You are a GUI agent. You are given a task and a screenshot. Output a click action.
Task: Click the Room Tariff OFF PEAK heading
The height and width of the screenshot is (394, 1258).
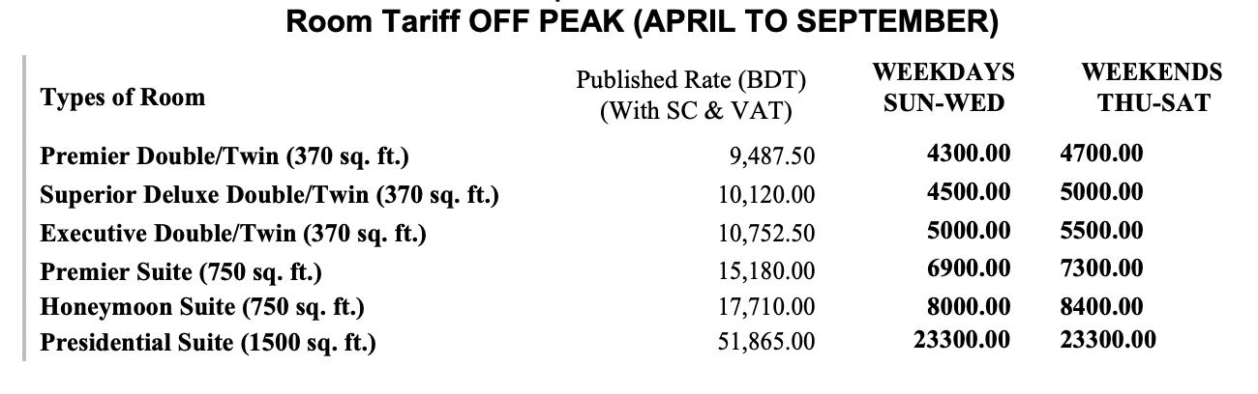click(x=644, y=20)
